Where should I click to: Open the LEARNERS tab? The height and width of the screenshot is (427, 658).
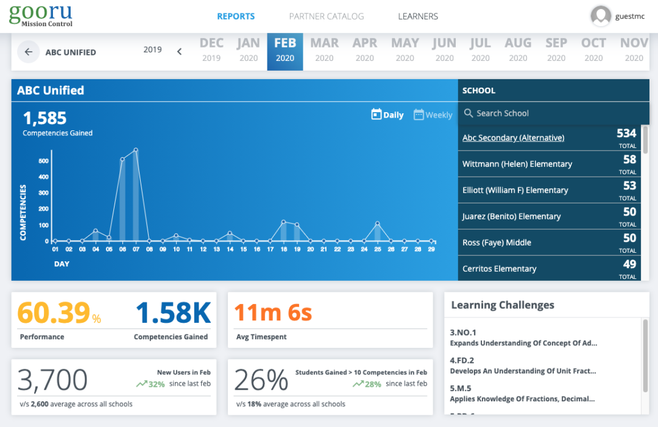[418, 16]
